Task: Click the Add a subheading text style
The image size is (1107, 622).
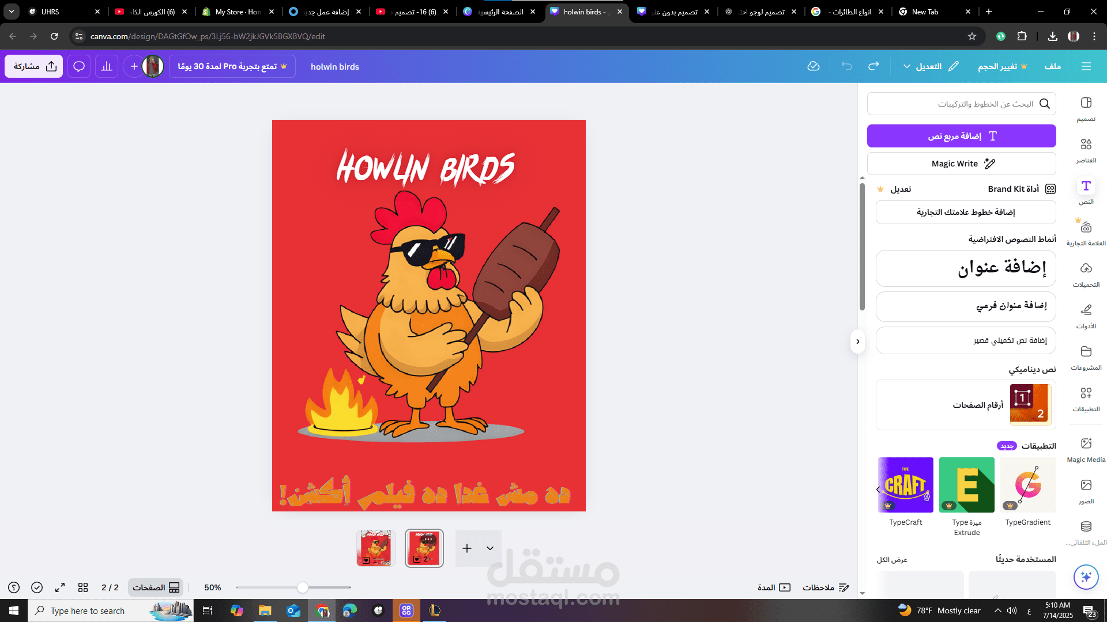Action: pyautogui.click(x=966, y=306)
